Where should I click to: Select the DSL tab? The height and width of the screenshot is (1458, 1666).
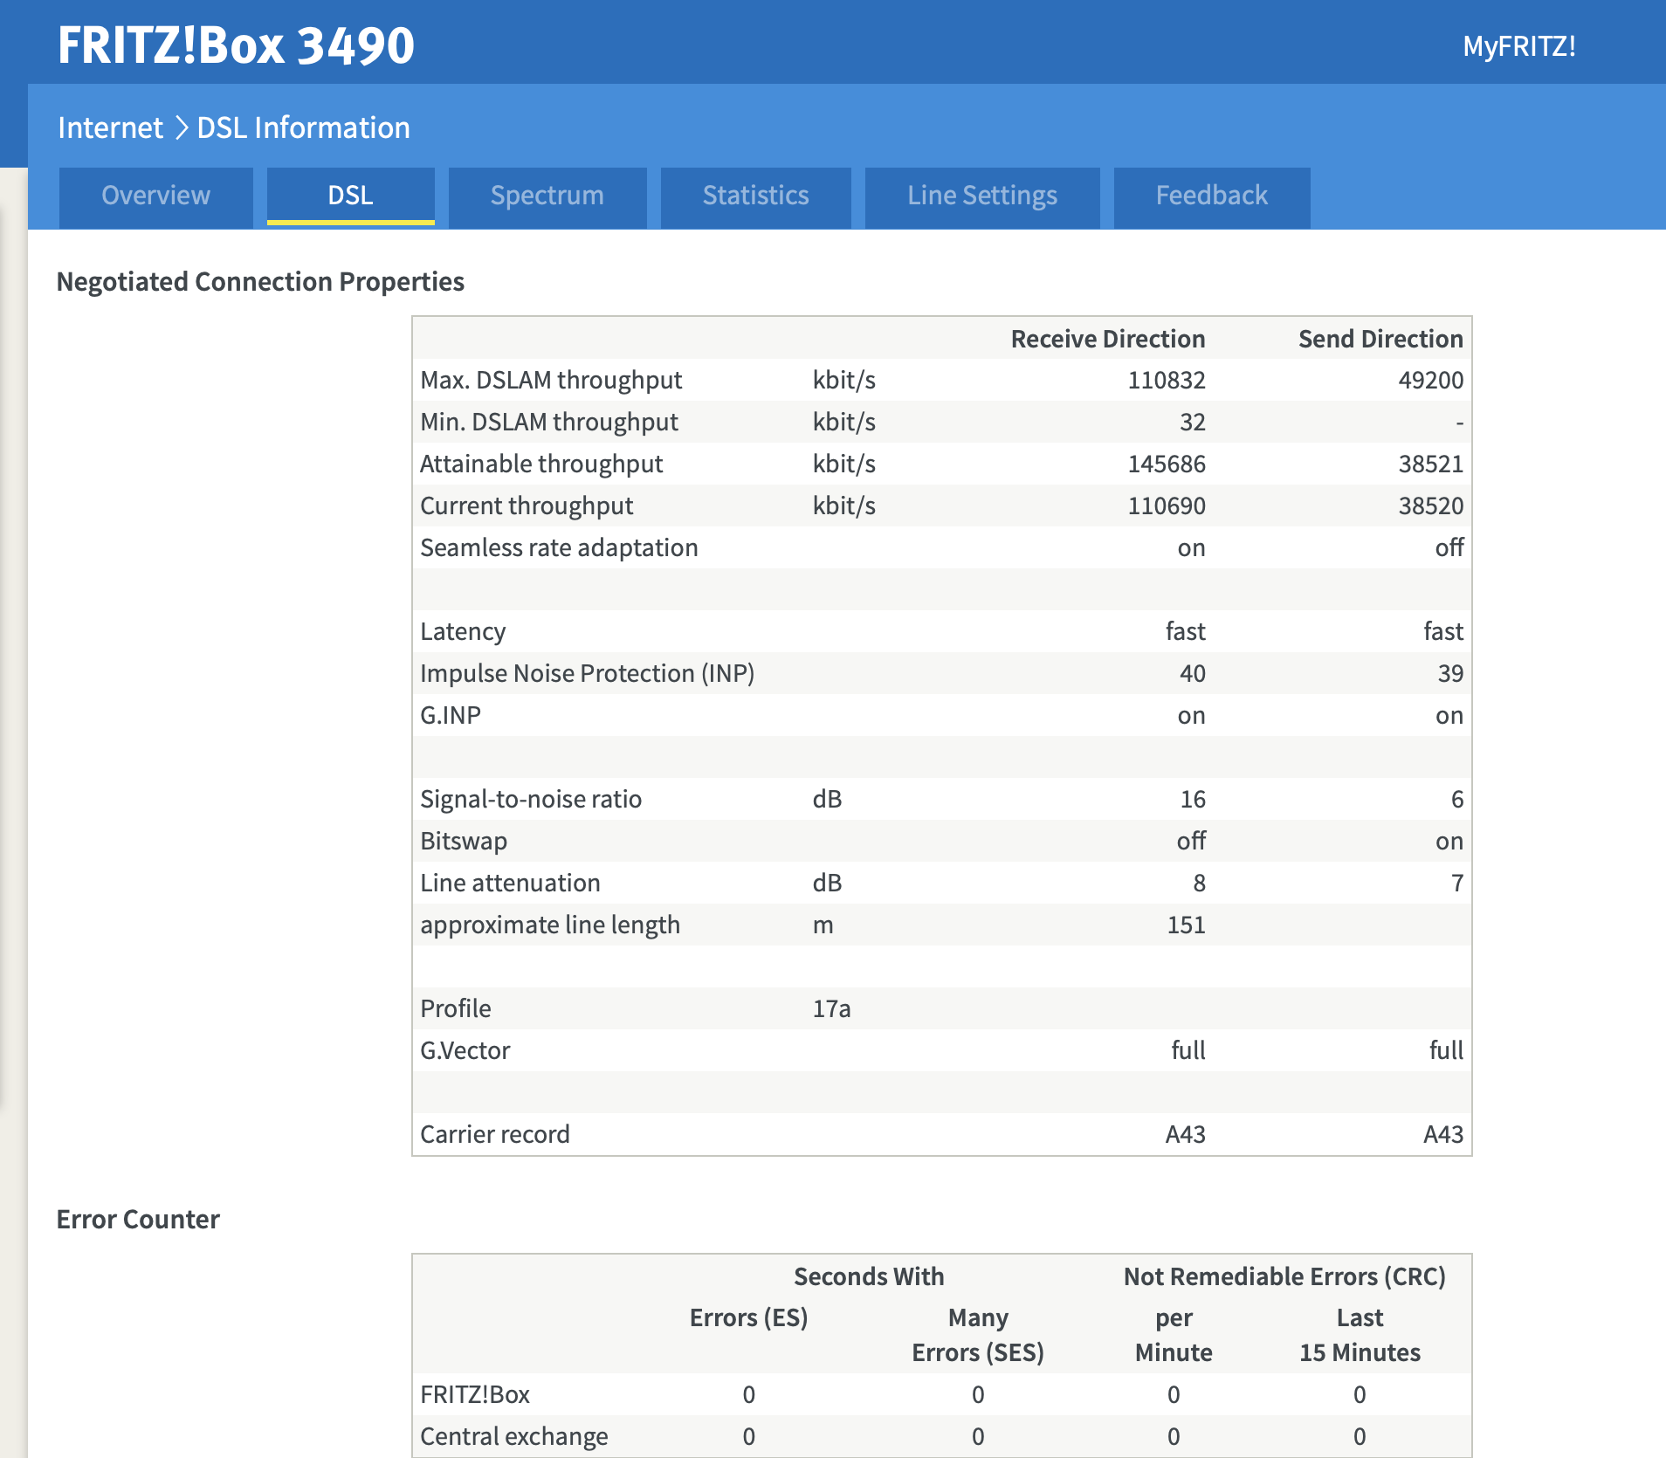click(350, 196)
